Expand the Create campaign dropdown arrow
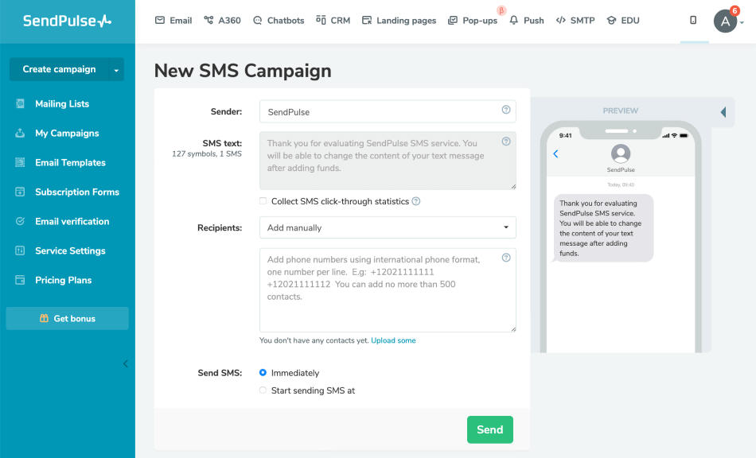756x458 pixels. 116,70
